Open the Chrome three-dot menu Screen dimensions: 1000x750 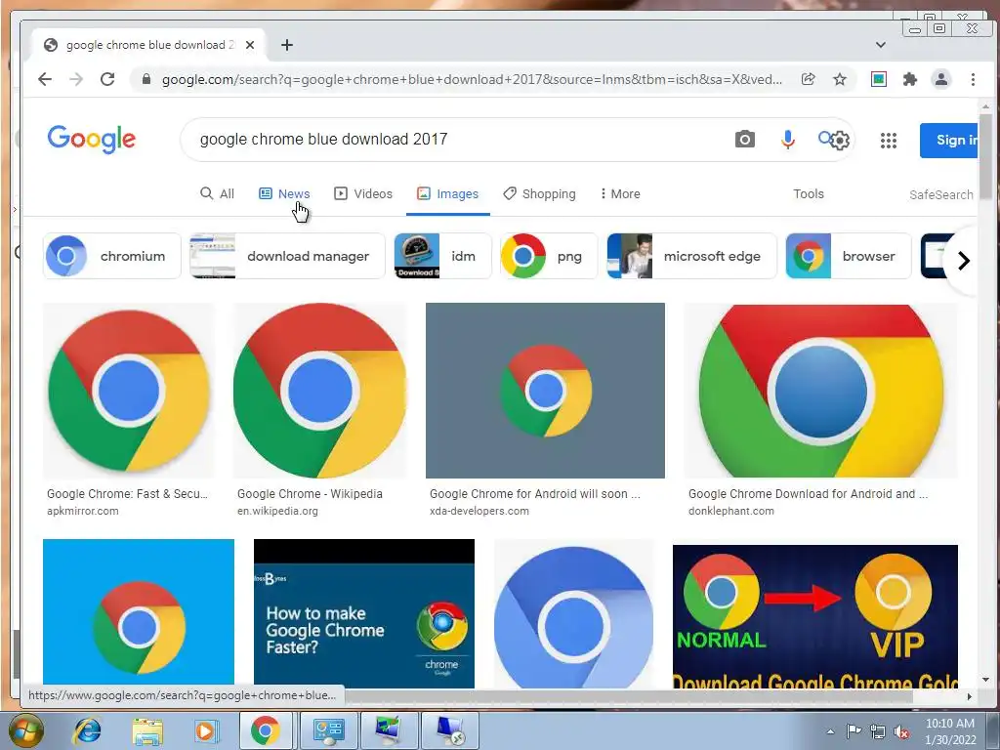(973, 79)
